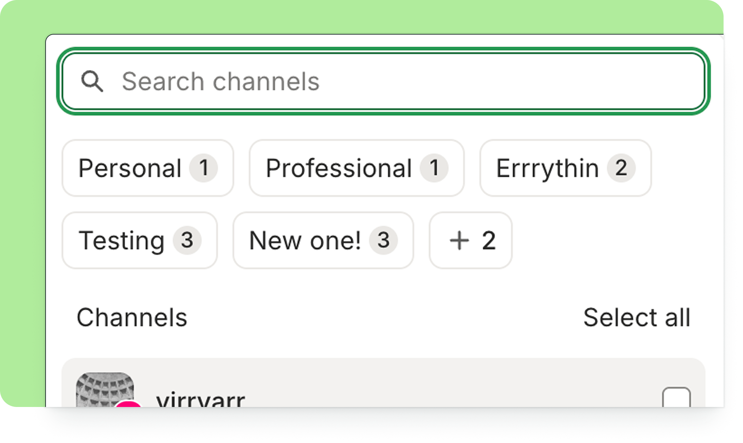Image resolution: width=743 pixels, height=443 pixels.
Task: Expand the + 2 more groups button
Action: pyautogui.click(x=471, y=240)
